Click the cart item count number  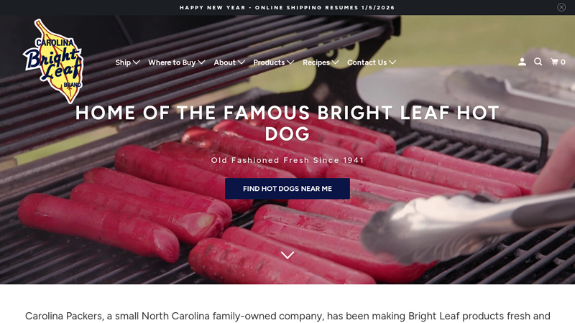click(x=563, y=62)
